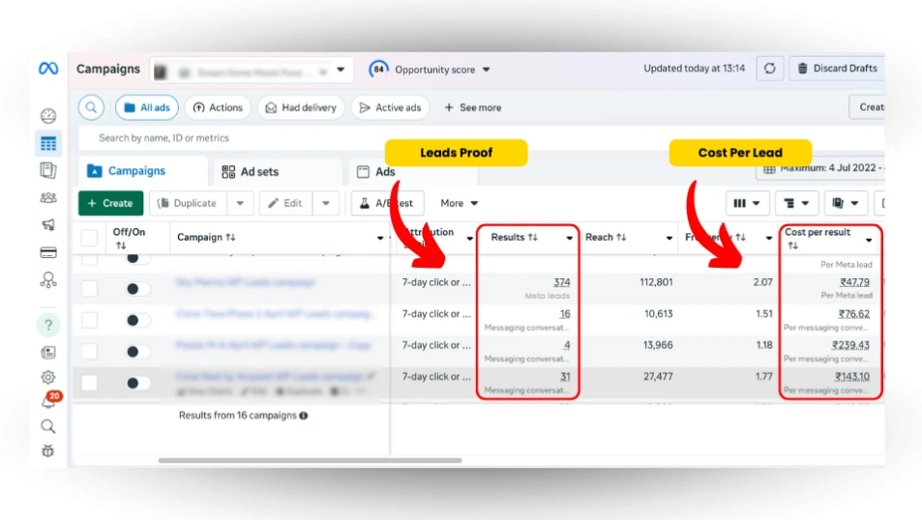Click the refresh data icon button
This screenshot has height=520, width=922.
[x=770, y=69]
